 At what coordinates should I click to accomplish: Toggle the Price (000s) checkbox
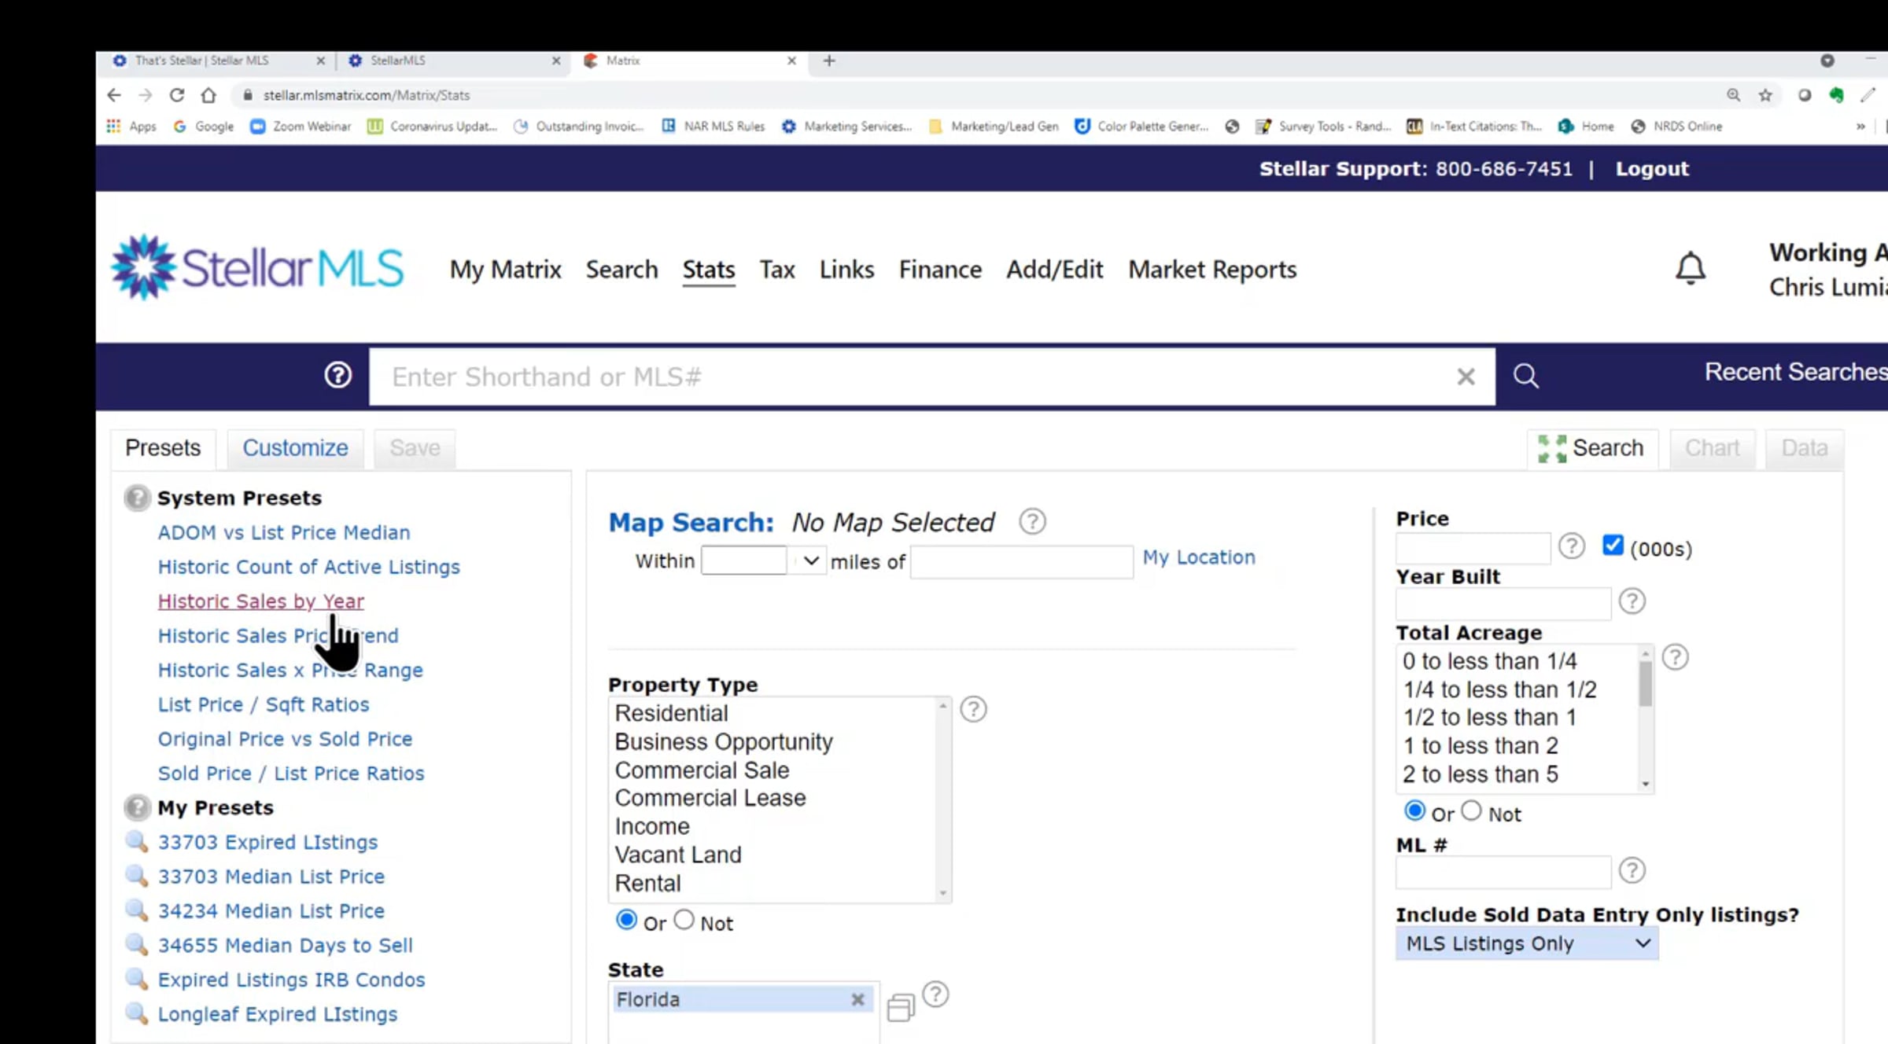click(1613, 545)
